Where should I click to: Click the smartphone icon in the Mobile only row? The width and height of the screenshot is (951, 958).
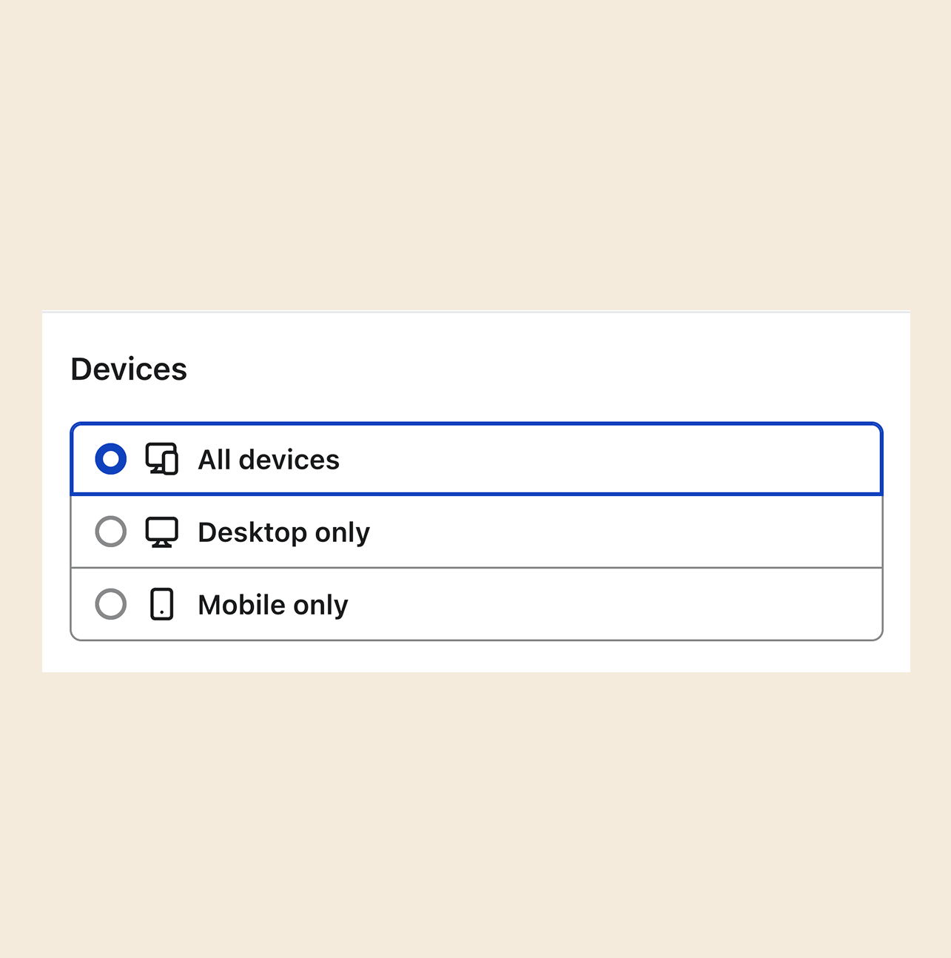pyautogui.click(x=161, y=603)
